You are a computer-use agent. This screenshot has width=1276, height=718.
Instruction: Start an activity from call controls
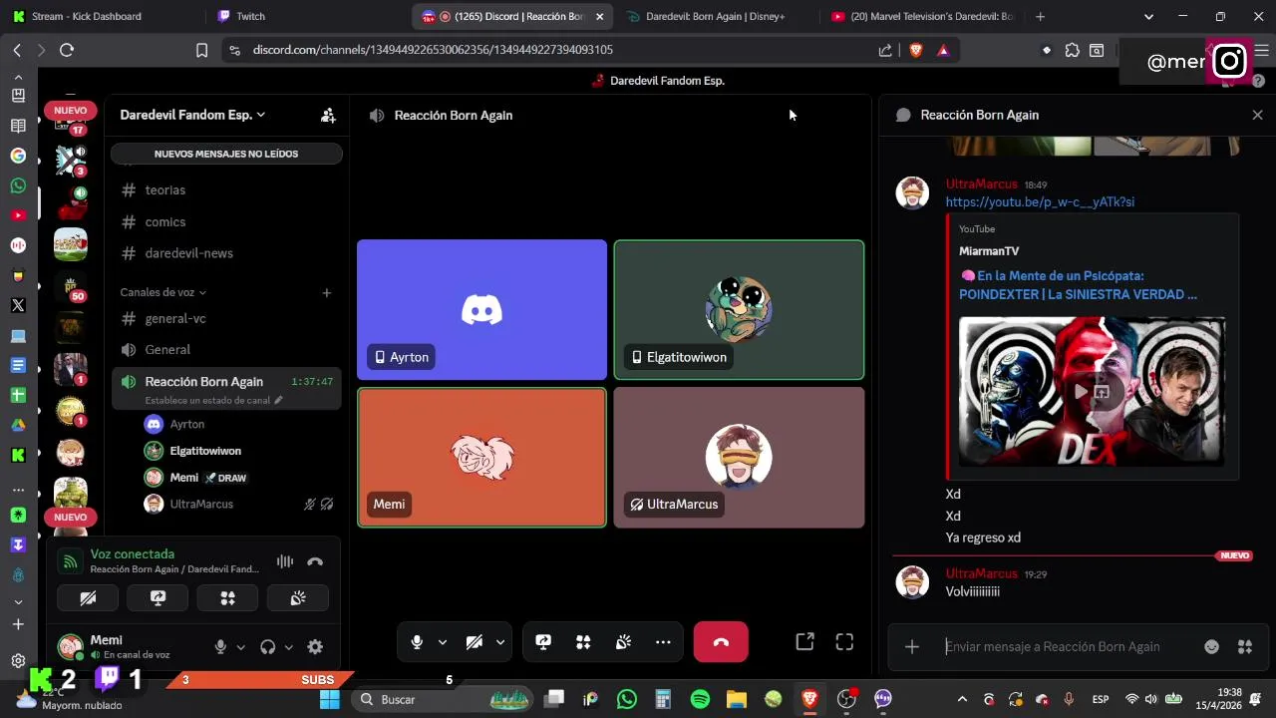click(583, 642)
